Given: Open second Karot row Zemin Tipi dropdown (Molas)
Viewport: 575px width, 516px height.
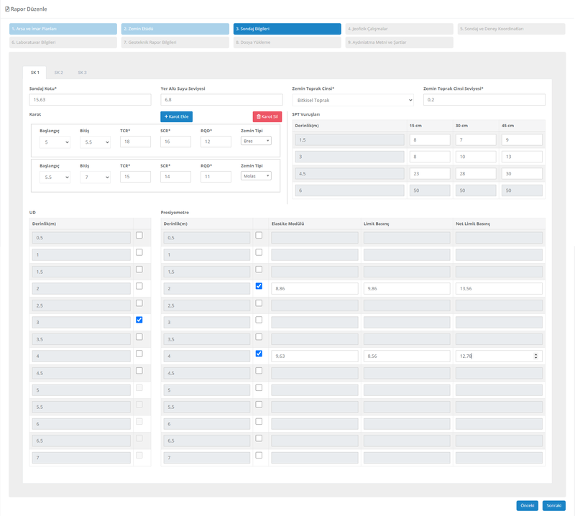Looking at the screenshot, I should (x=256, y=176).
